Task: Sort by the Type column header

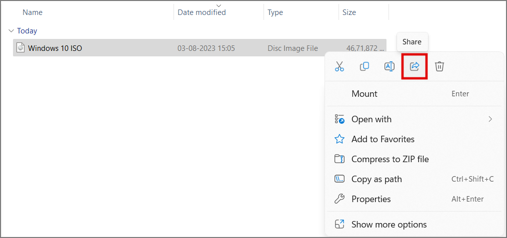Action: (x=275, y=12)
